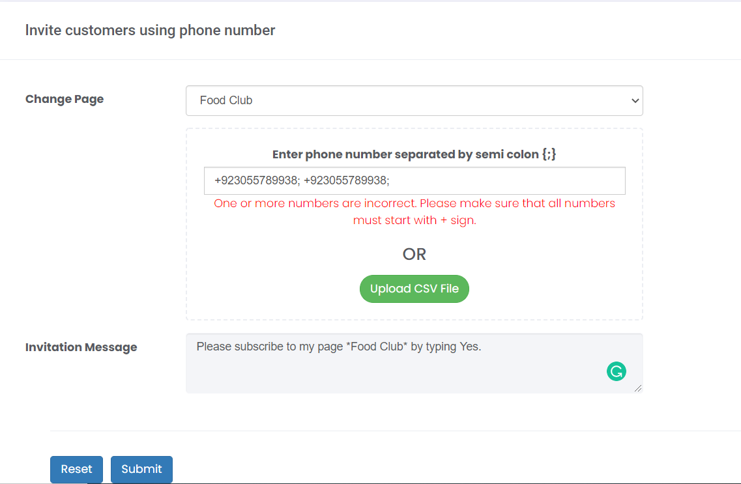Viewport: 741px width, 484px height.
Task: Click the Invite customers using phone number heading
Action: point(150,30)
